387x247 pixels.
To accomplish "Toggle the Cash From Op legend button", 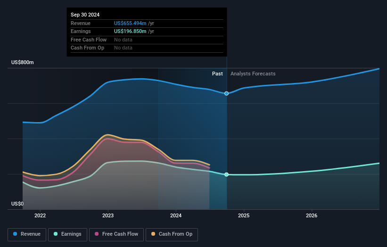I will [x=172, y=234].
